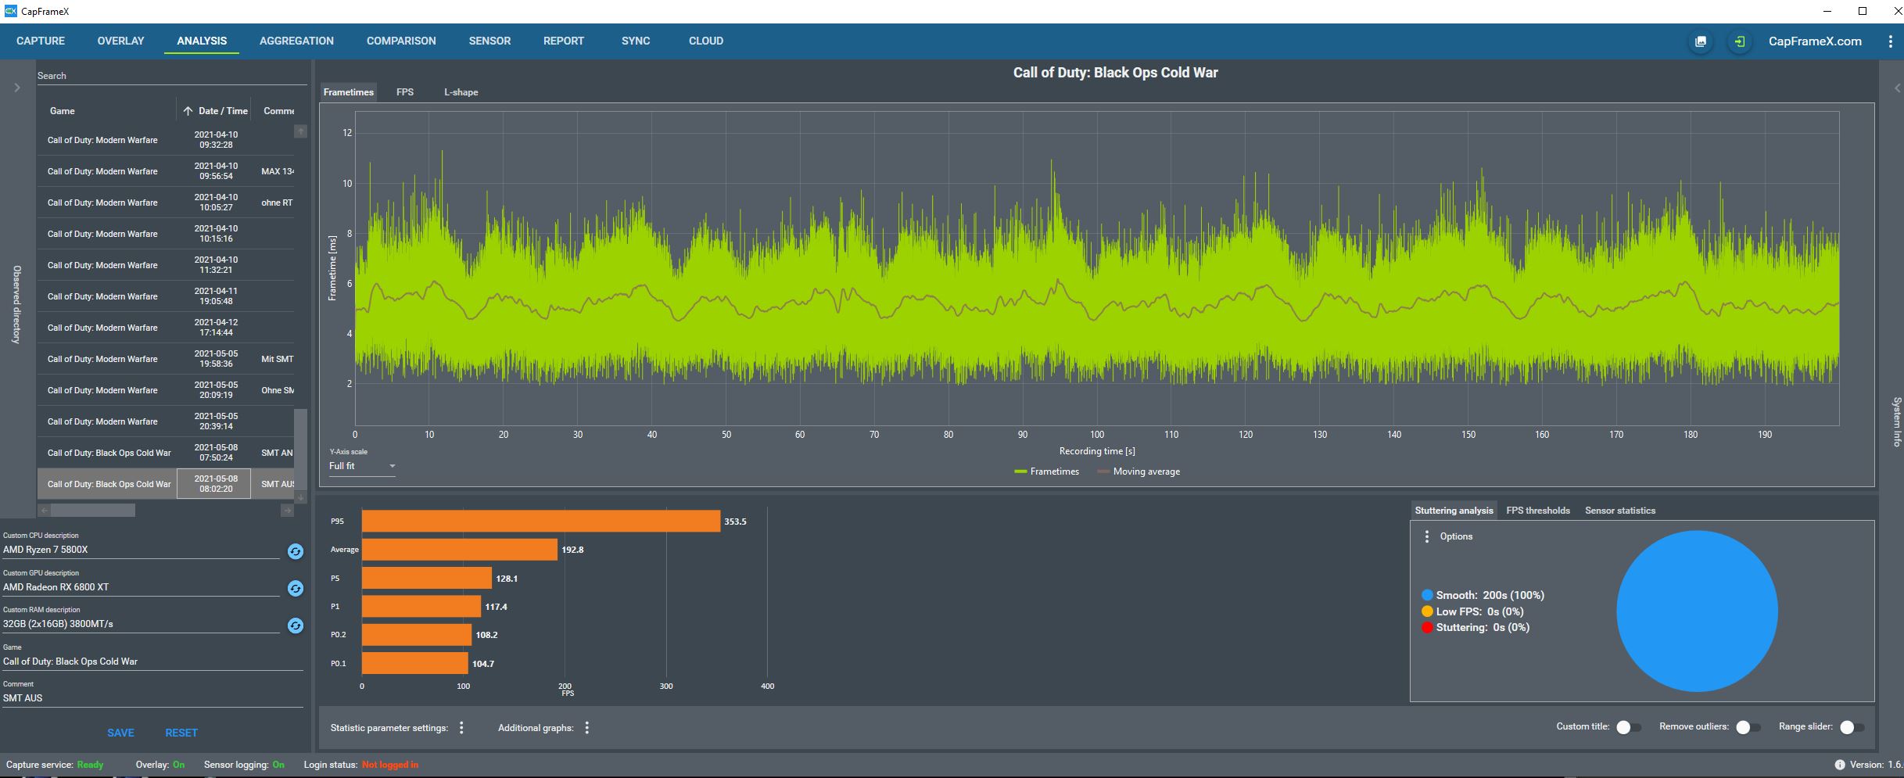
Task: Open the Y-Axis scale dropdown
Action: [362, 466]
